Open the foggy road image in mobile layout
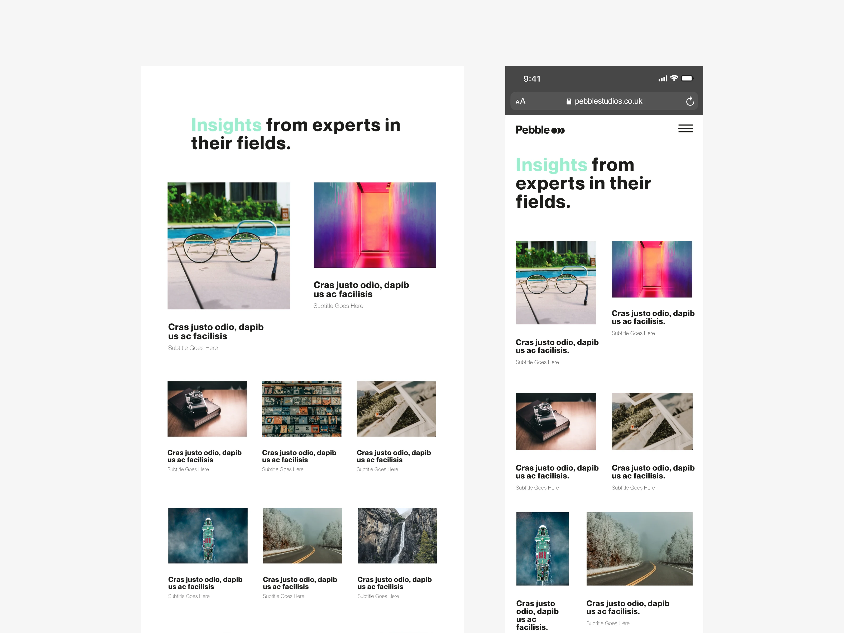Viewport: 844px width, 633px height. (640, 549)
